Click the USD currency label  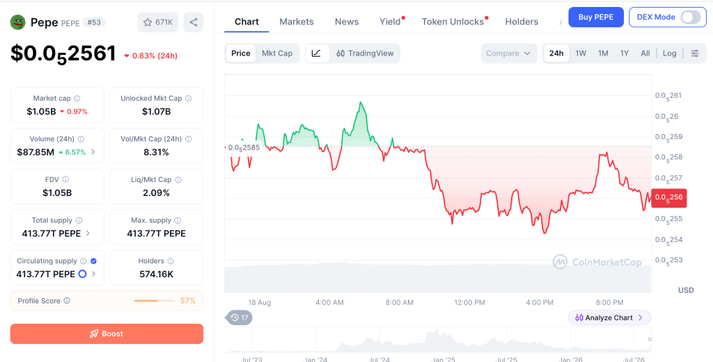[x=686, y=290]
